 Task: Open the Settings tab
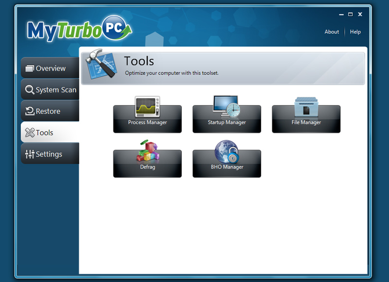point(50,154)
